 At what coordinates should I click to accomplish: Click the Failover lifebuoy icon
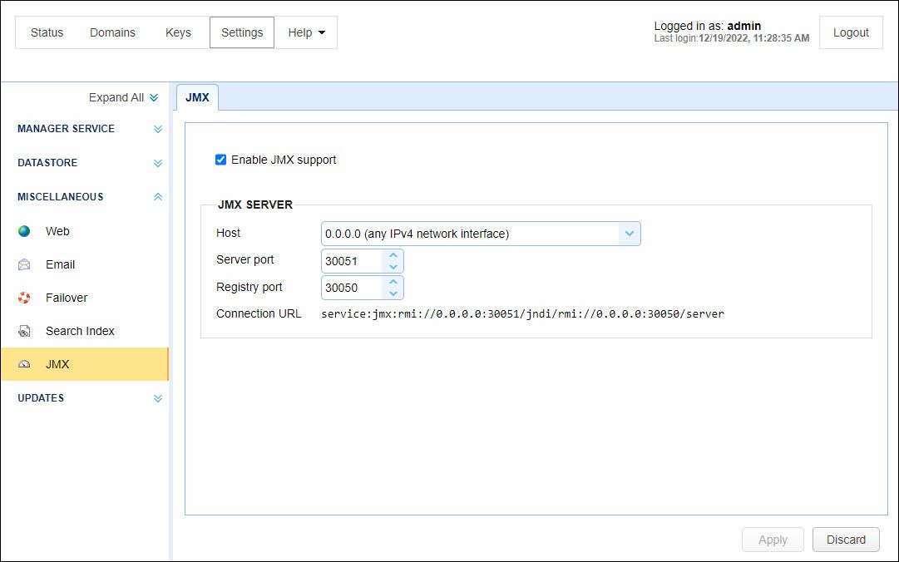[24, 298]
